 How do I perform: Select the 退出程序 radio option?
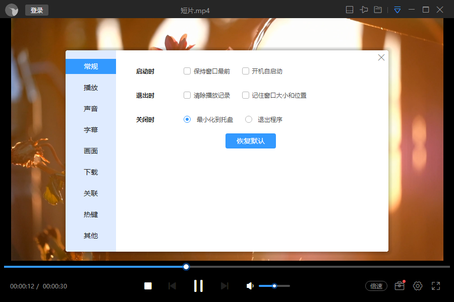[248, 119]
